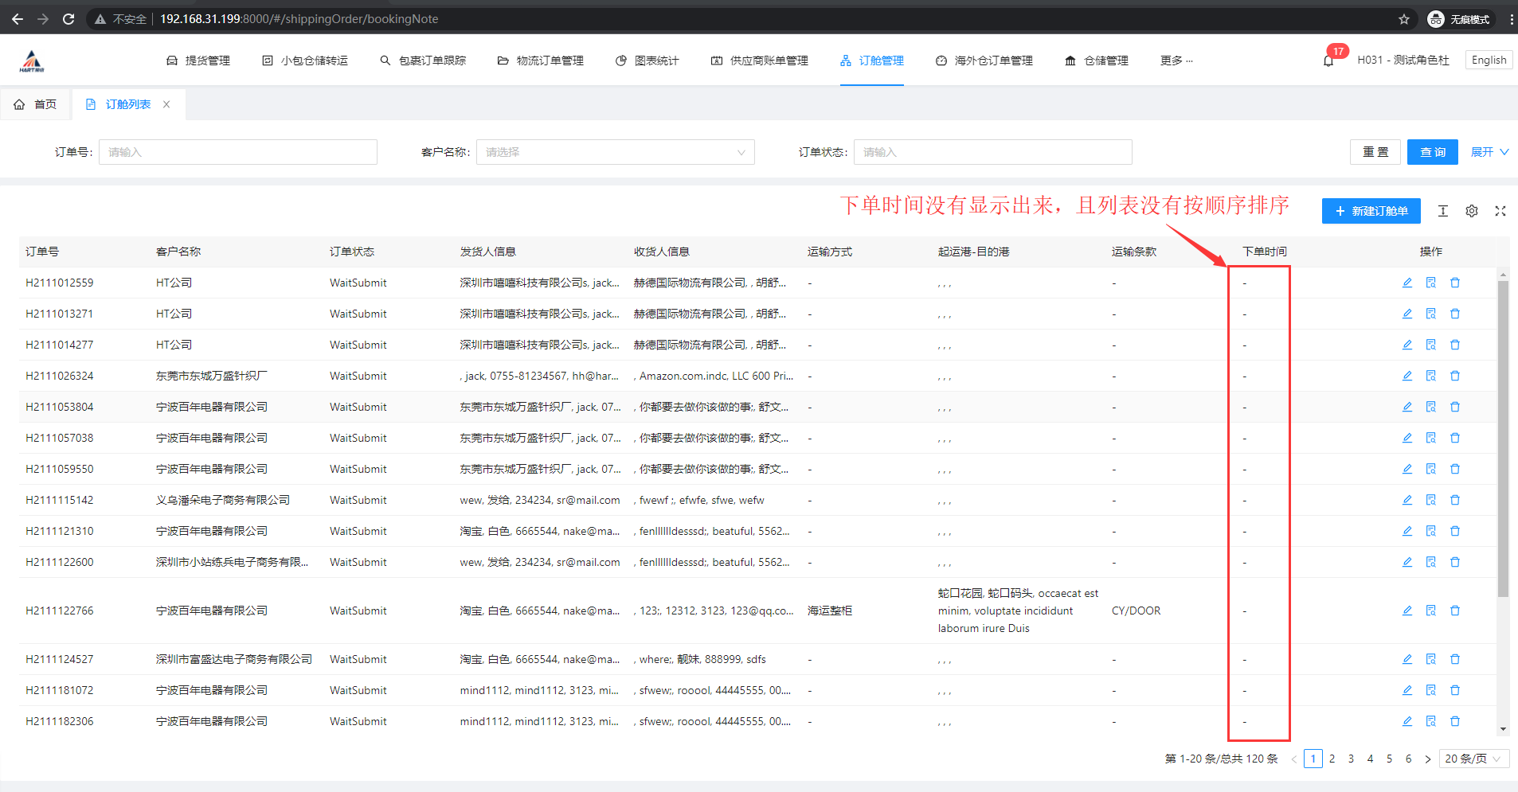Image resolution: width=1518 pixels, height=792 pixels.
Task: Open the notification bell with badge 17
Action: tap(1328, 60)
